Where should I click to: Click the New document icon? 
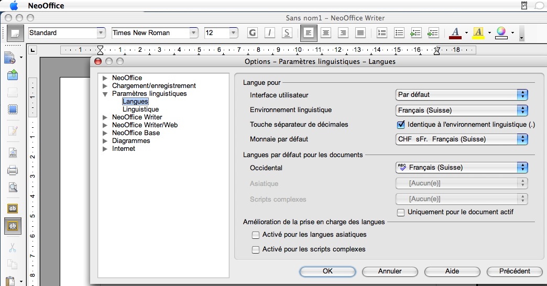10,57
